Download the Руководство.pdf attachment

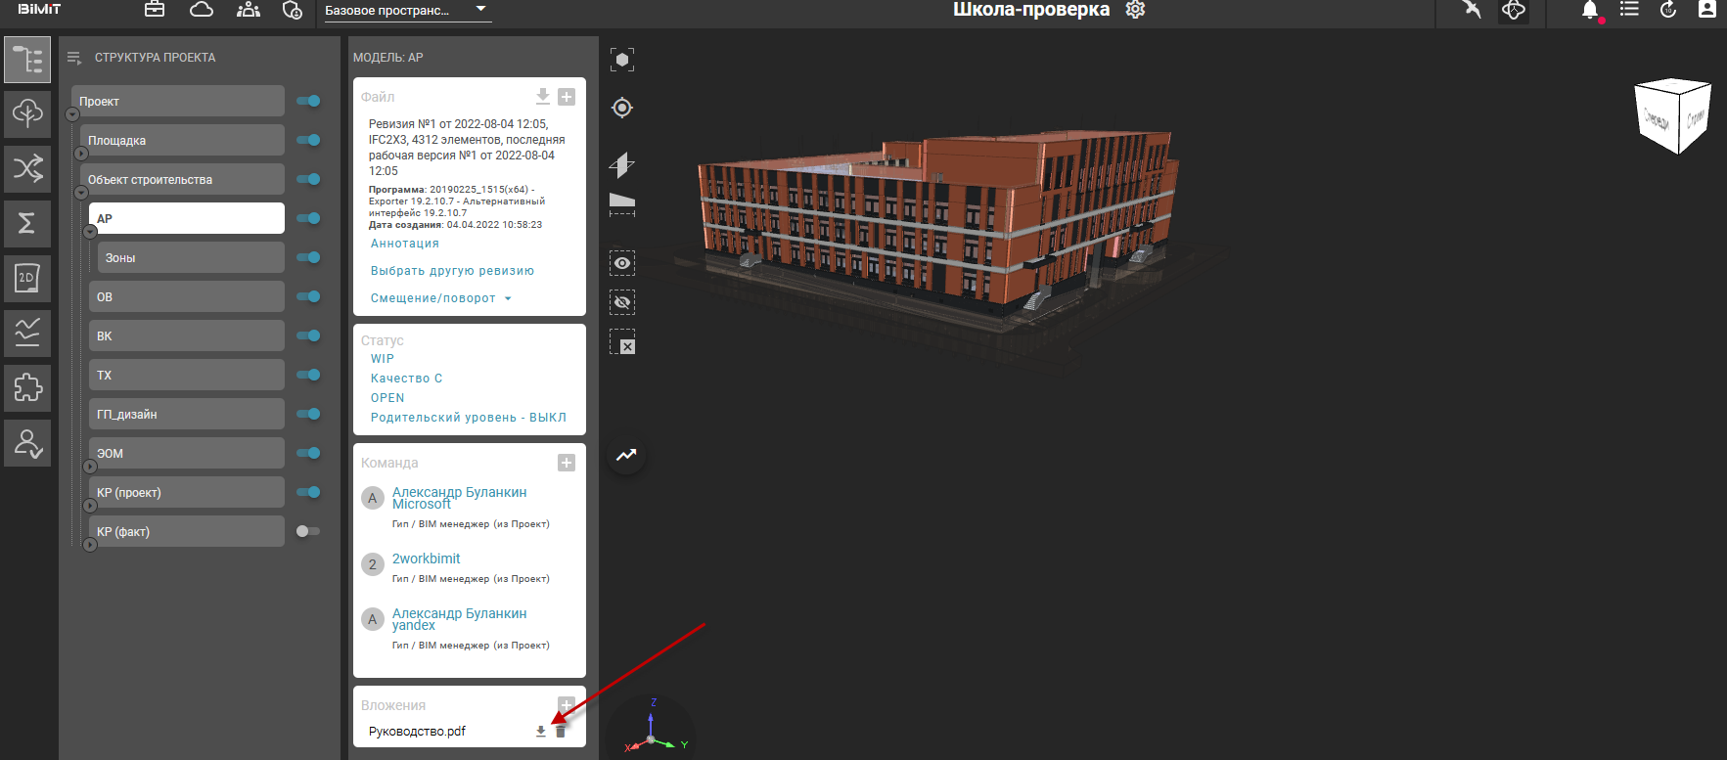(540, 732)
